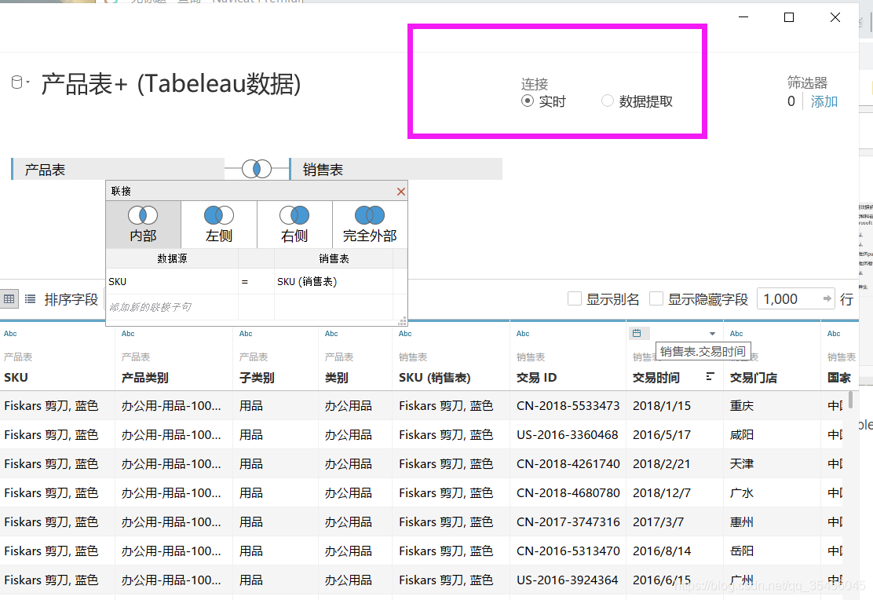Click the 产品表 table box
873x600 pixels.
[118, 170]
